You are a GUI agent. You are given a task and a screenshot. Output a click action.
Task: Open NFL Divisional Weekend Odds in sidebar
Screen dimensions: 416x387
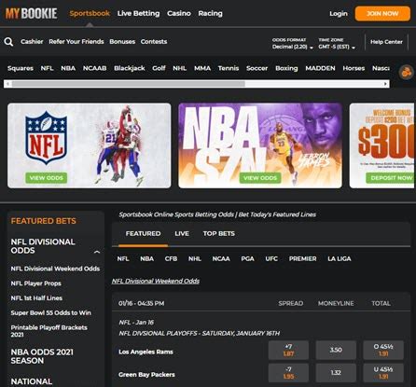click(55, 269)
